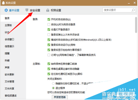Select 热键 in the sidebar
This screenshot has width=138, height=100.
[x=13, y=60]
